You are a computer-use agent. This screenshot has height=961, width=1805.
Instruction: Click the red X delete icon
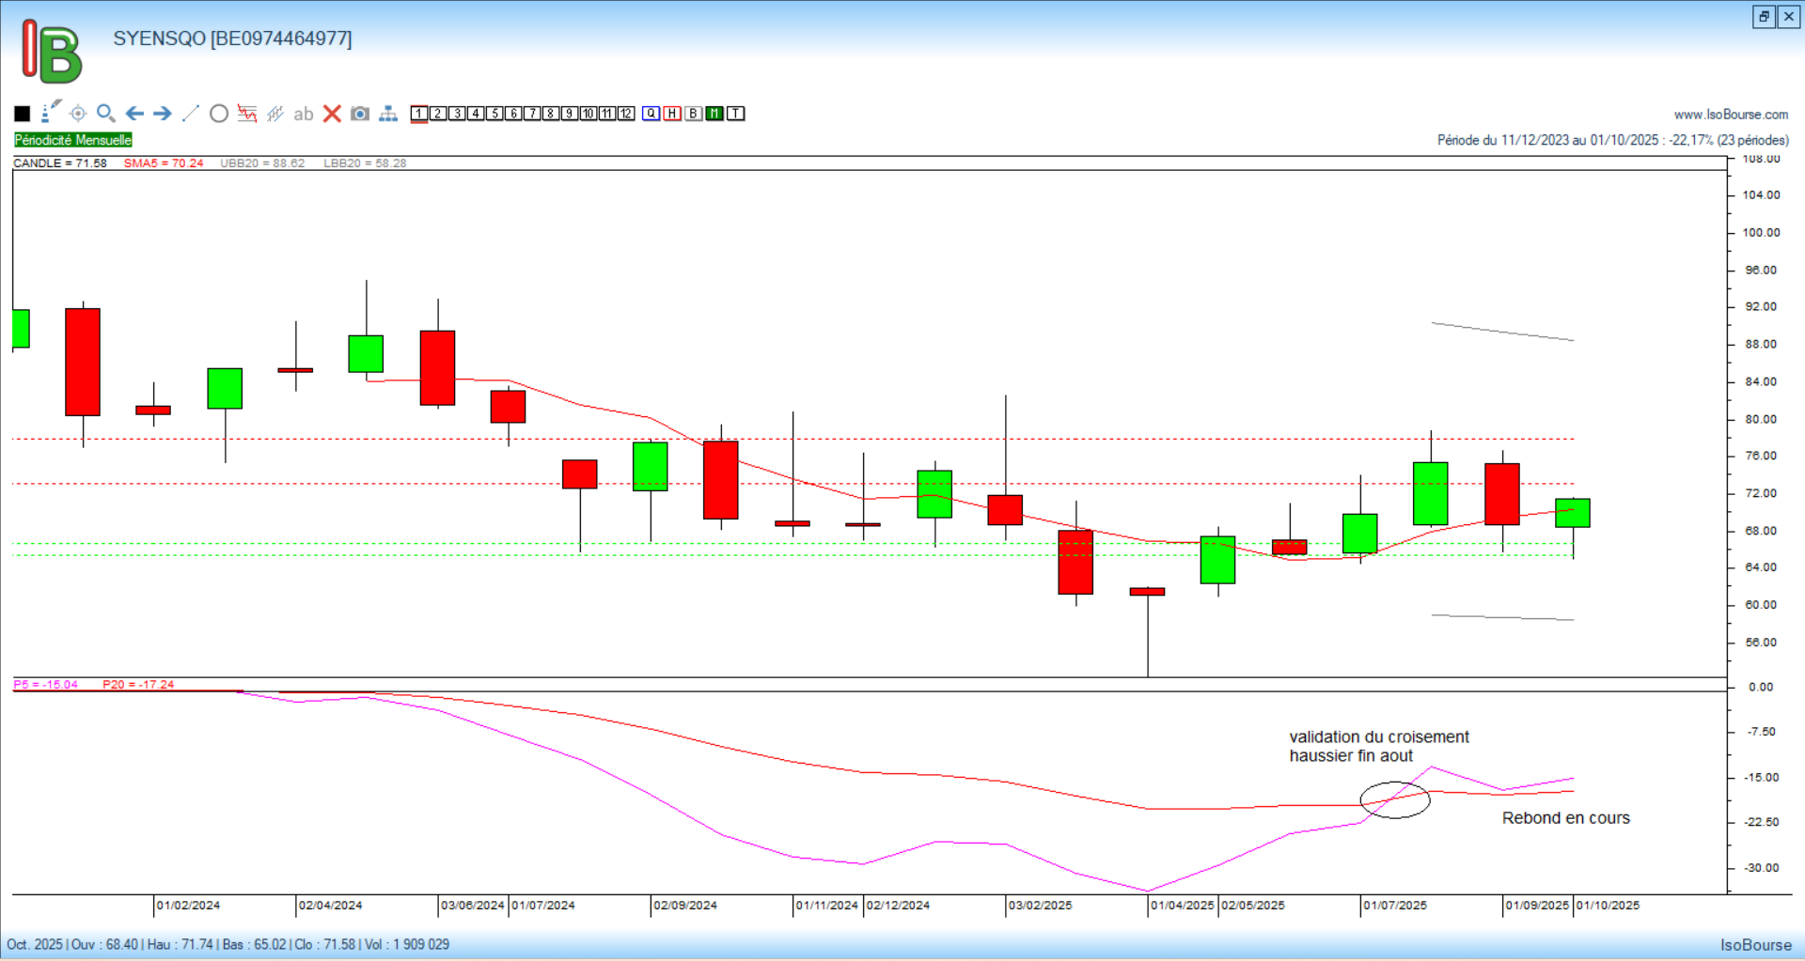pos(332,114)
